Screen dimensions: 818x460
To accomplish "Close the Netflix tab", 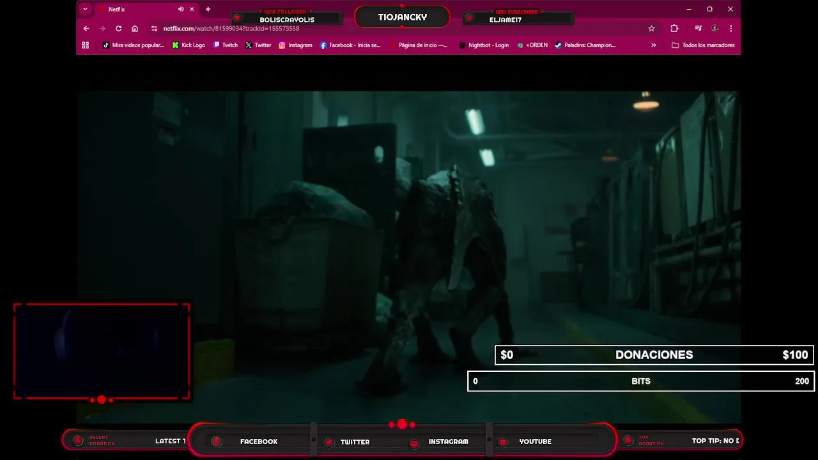I will [192, 10].
